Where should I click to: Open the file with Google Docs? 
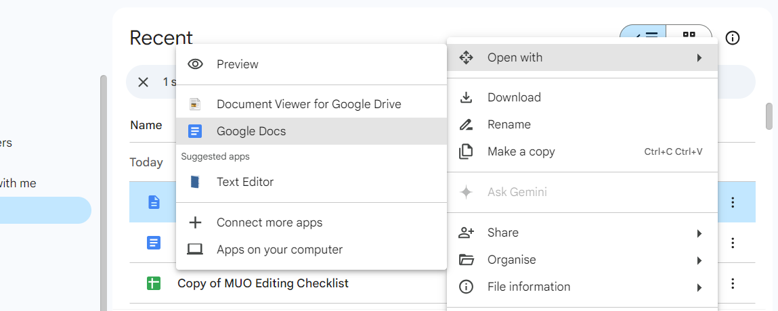311,131
